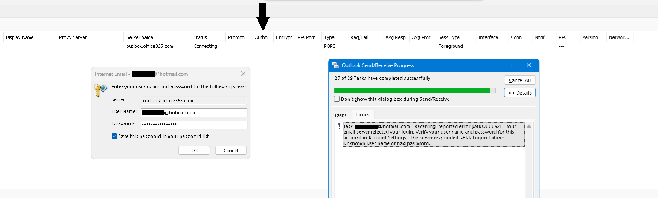Viewport: 658px width, 198px height.
Task: Sort by Authn column header
Action: tap(263, 37)
